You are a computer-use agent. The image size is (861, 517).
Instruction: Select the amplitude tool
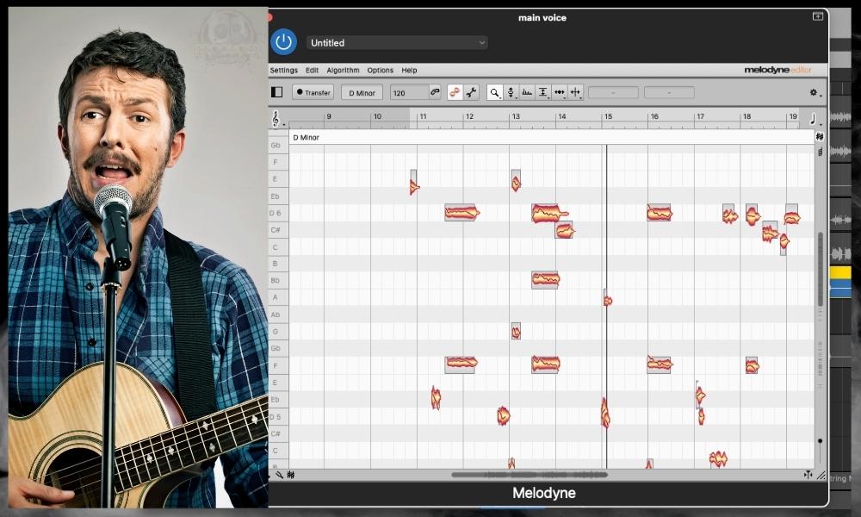(x=543, y=92)
